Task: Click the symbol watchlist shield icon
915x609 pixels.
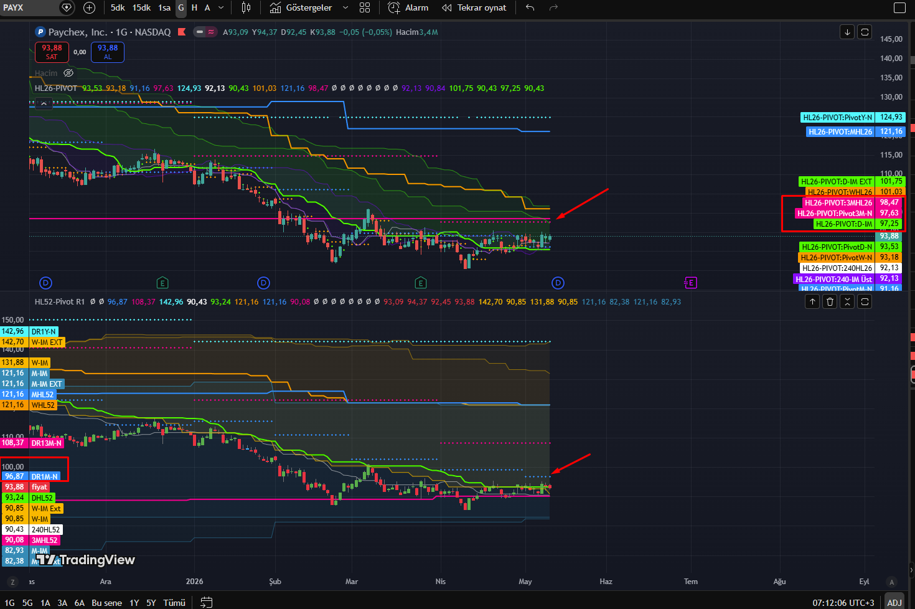Action: click(67, 7)
